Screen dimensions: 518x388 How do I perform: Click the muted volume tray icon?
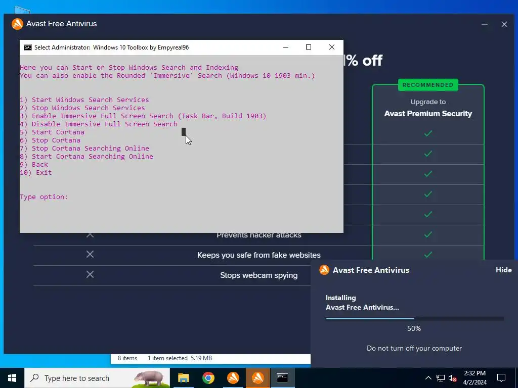click(x=452, y=378)
